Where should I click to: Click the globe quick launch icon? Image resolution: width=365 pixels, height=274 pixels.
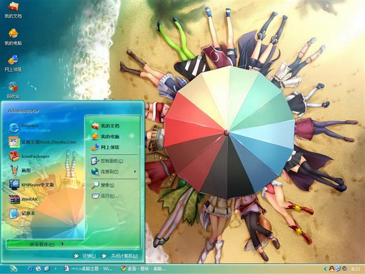point(38,269)
